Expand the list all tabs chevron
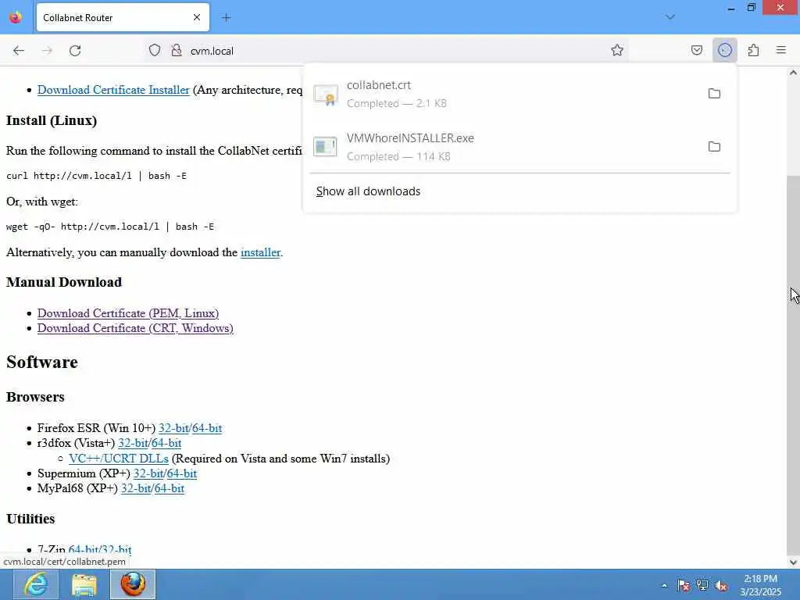800x600 pixels. click(670, 17)
